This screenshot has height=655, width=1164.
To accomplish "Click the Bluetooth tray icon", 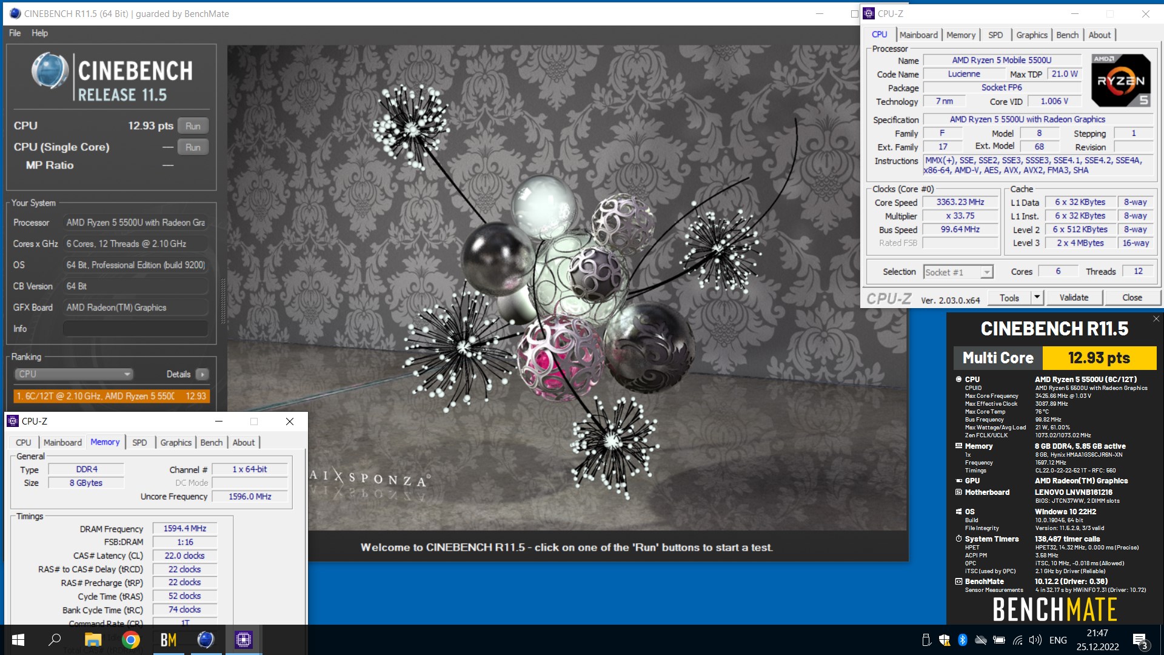I will pos(962,640).
